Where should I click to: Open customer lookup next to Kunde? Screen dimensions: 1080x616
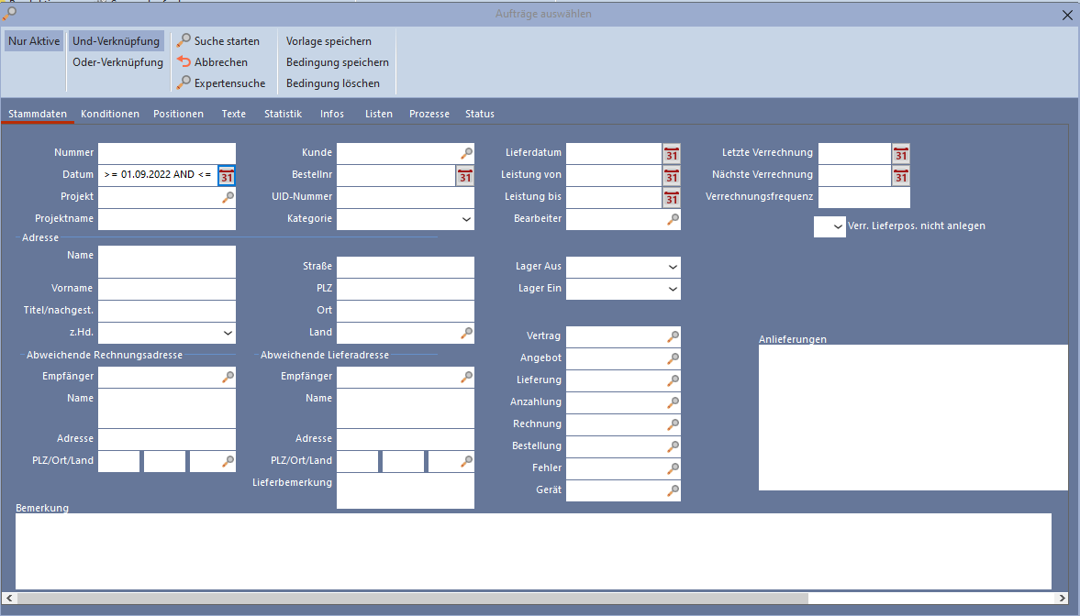(x=466, y=153)
